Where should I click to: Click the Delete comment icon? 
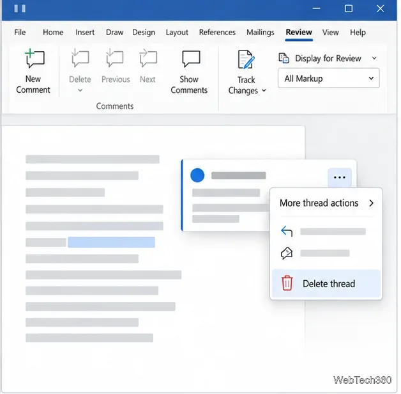coord(80,58)
